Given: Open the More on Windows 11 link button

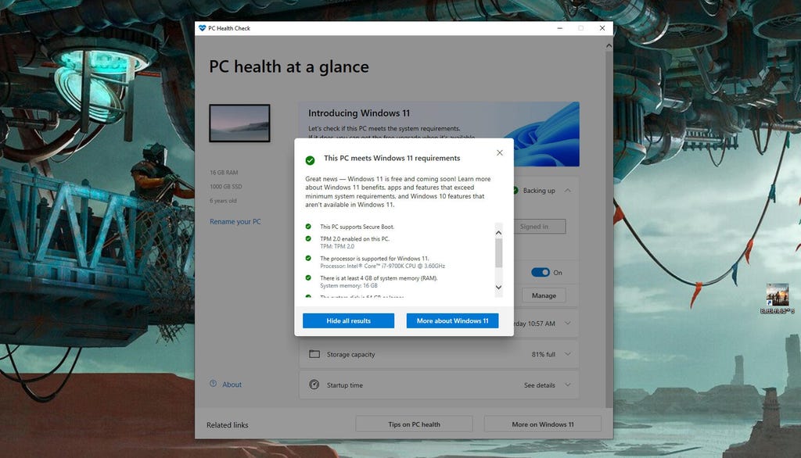Looking at the screenshot, I should 543,424.
